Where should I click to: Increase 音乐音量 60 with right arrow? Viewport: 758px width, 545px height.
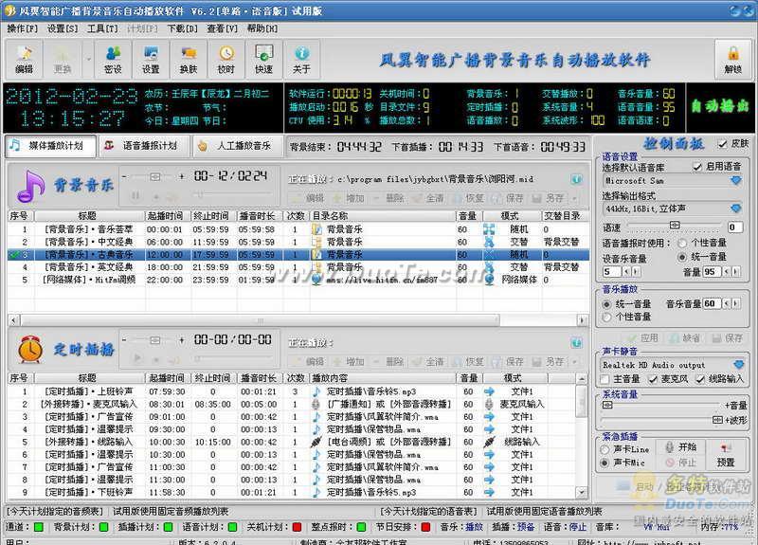pos(736,303)
